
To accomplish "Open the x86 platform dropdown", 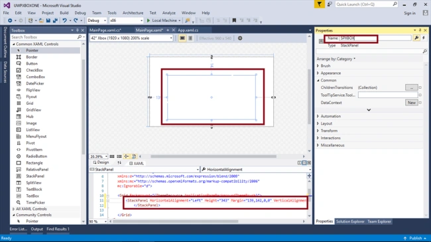I will point(126,21).
